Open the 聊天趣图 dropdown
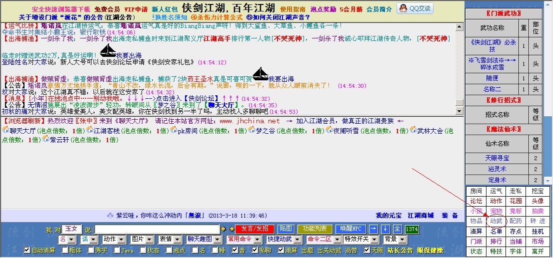This screenshot has width=553, height=258. tap(204, 240)
